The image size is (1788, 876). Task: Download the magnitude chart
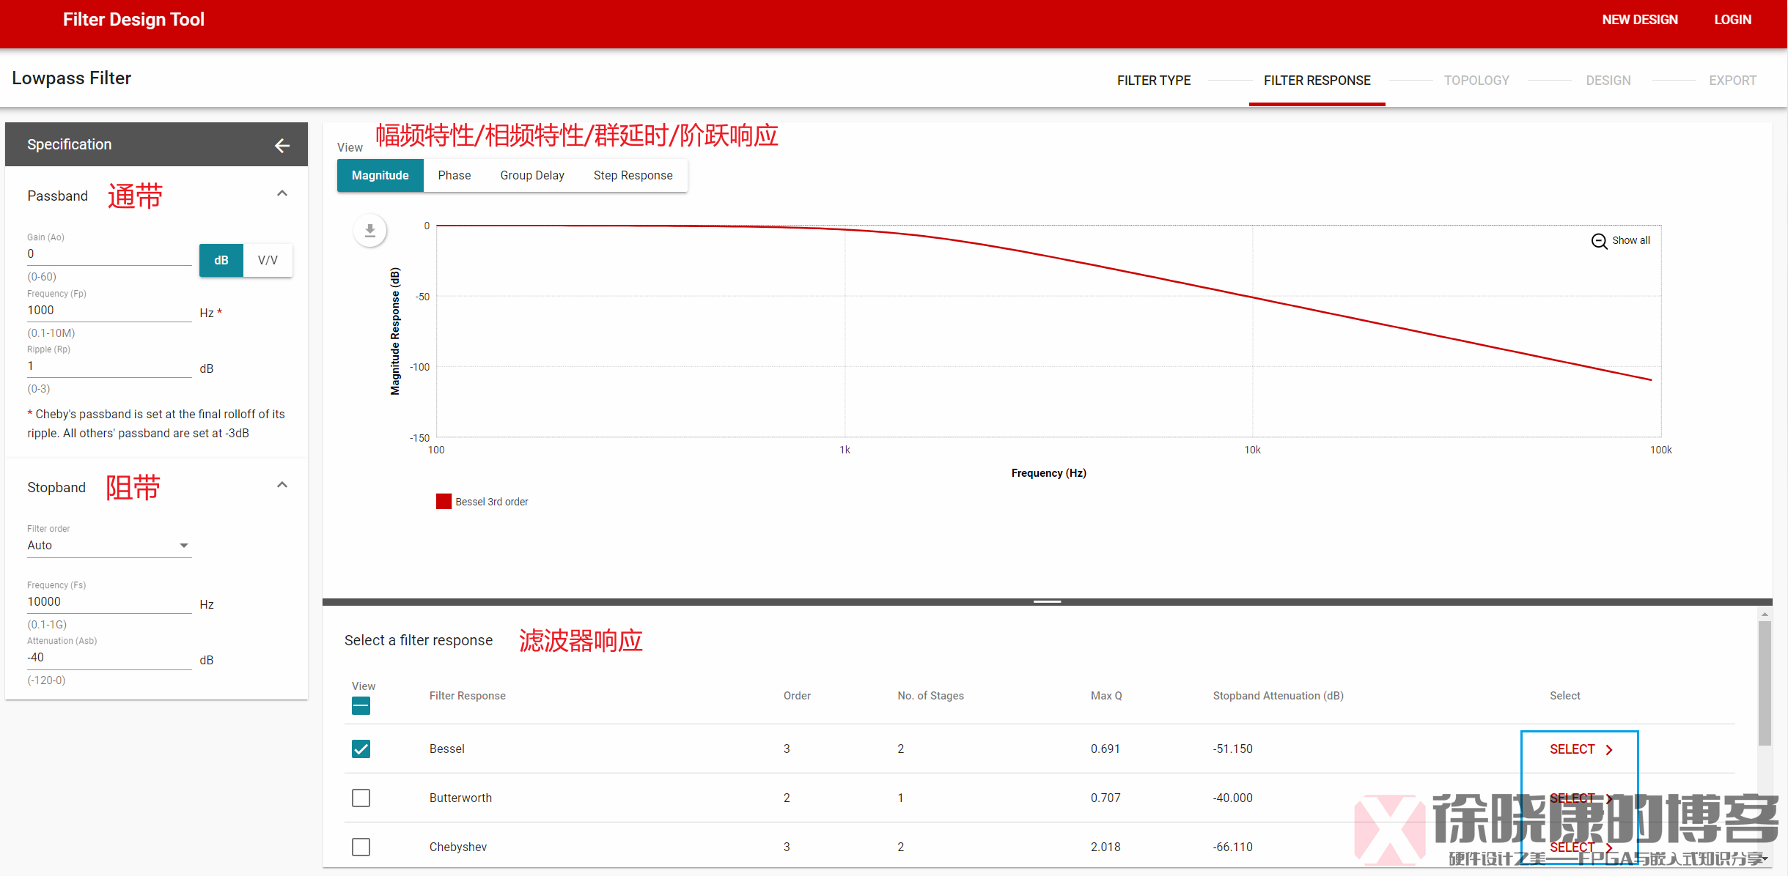click(x=370, y=231)
